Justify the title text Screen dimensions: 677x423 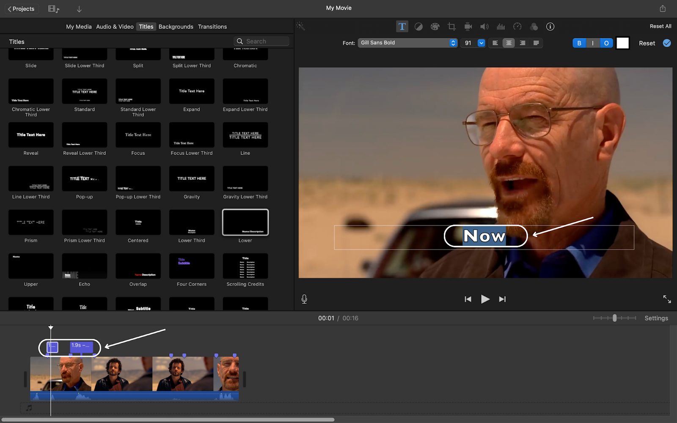point(536,43)
